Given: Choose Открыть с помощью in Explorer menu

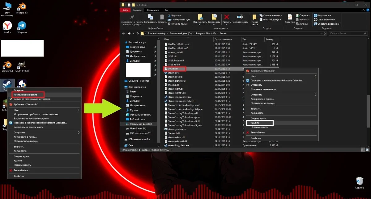Looking at the screenshot, I should tap(282, 89).
